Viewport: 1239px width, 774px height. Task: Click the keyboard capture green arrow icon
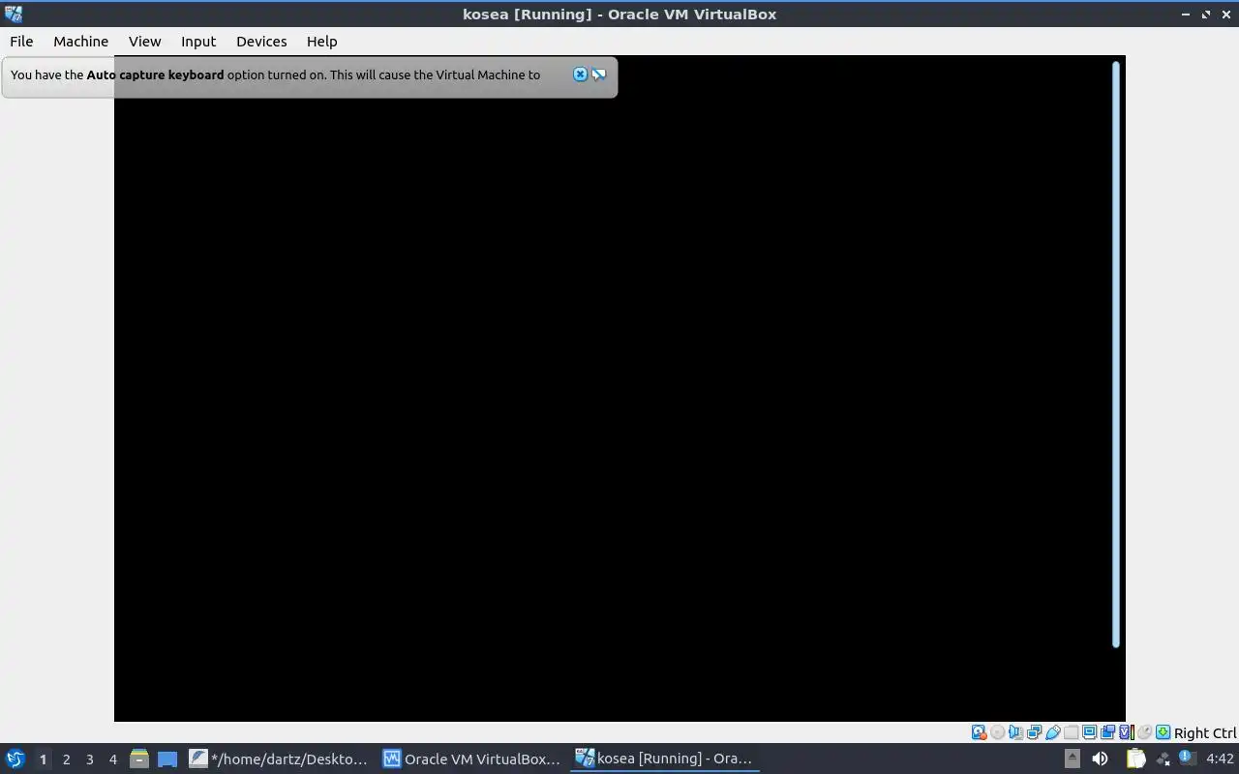click(1163, 732)
